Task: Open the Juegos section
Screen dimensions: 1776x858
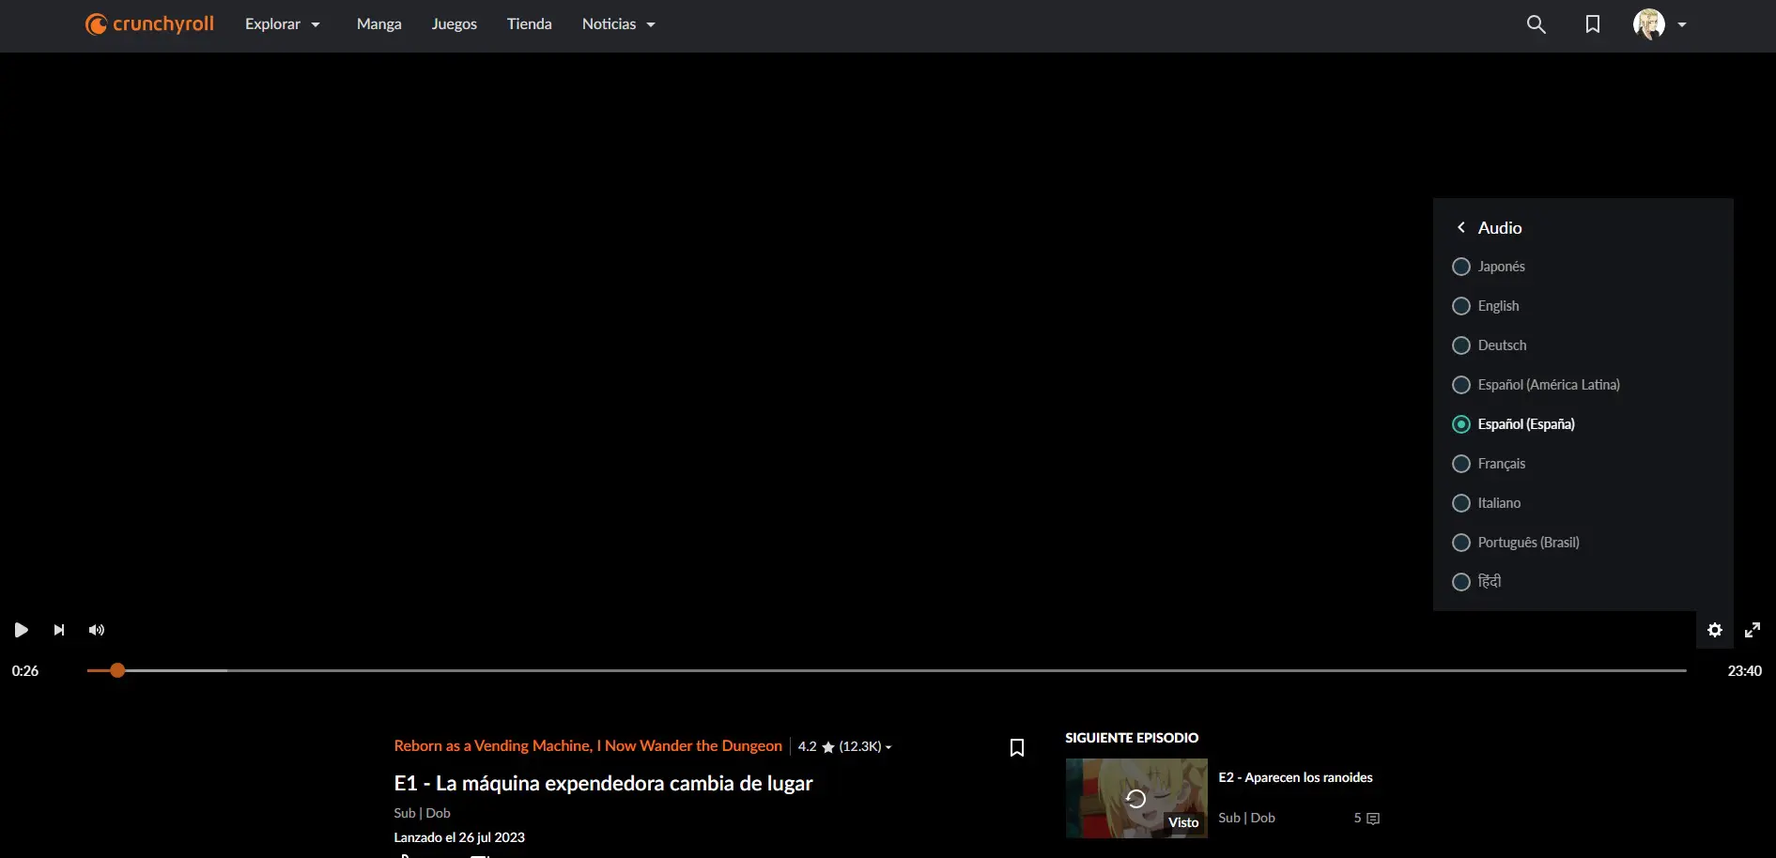Action: coord(455,24)
